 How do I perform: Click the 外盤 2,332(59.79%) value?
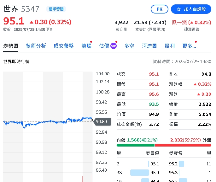click(x=185, y=140)
